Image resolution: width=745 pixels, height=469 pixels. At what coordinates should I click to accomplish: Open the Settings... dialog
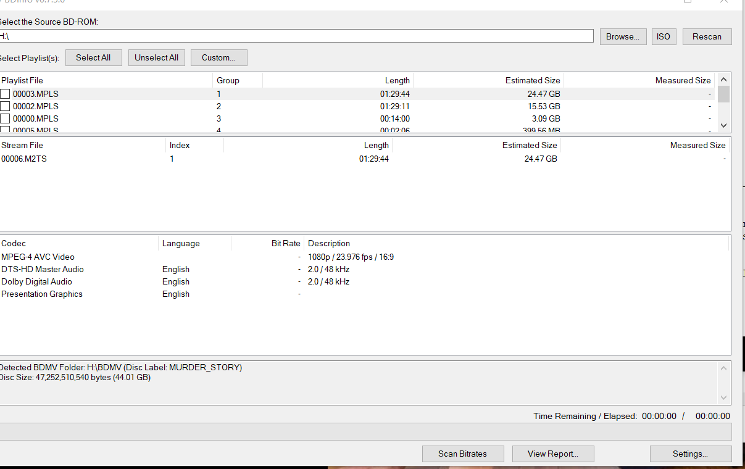(690, 454)
